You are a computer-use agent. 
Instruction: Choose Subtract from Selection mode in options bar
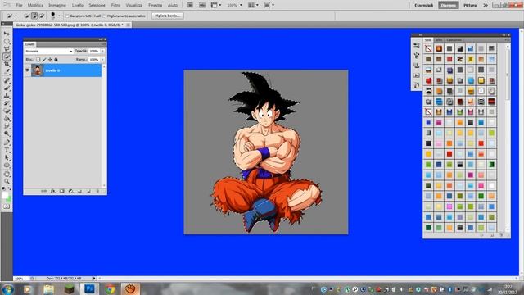point(42,16)
